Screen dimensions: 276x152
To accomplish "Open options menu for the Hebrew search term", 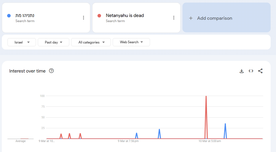I will [83, 18].
